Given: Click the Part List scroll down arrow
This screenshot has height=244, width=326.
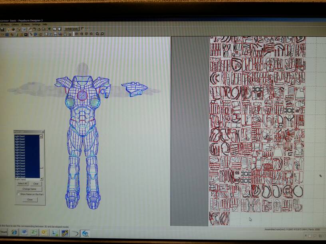Looking at the screenshot, I should [42, 179].
